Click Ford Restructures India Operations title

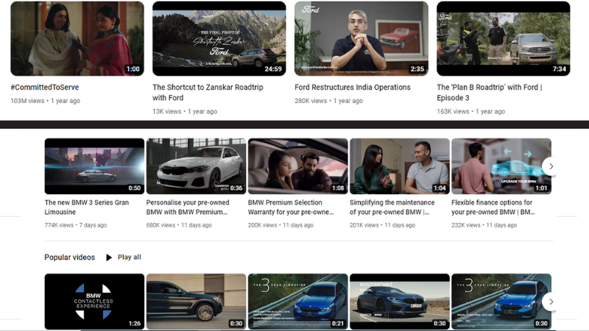pyautogui.click(x=353, y=87)
